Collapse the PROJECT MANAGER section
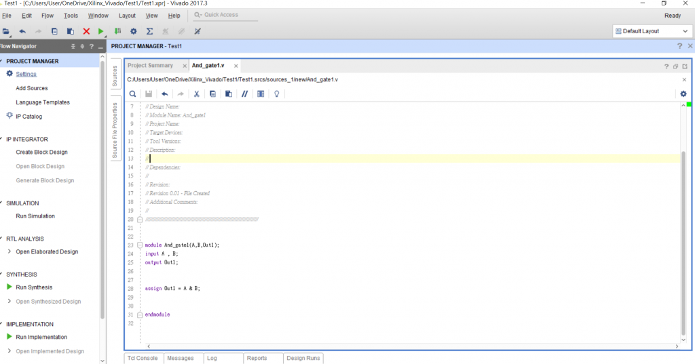 tap(1, 61)
